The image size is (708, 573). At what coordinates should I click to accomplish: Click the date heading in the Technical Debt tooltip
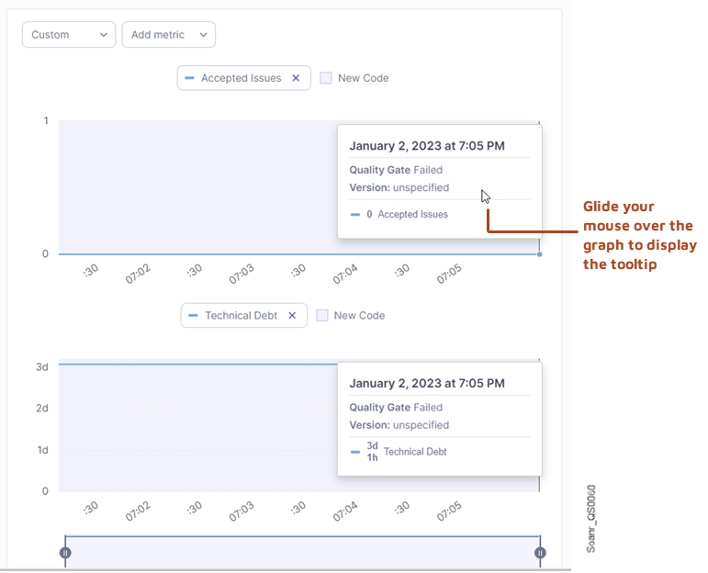427,383
